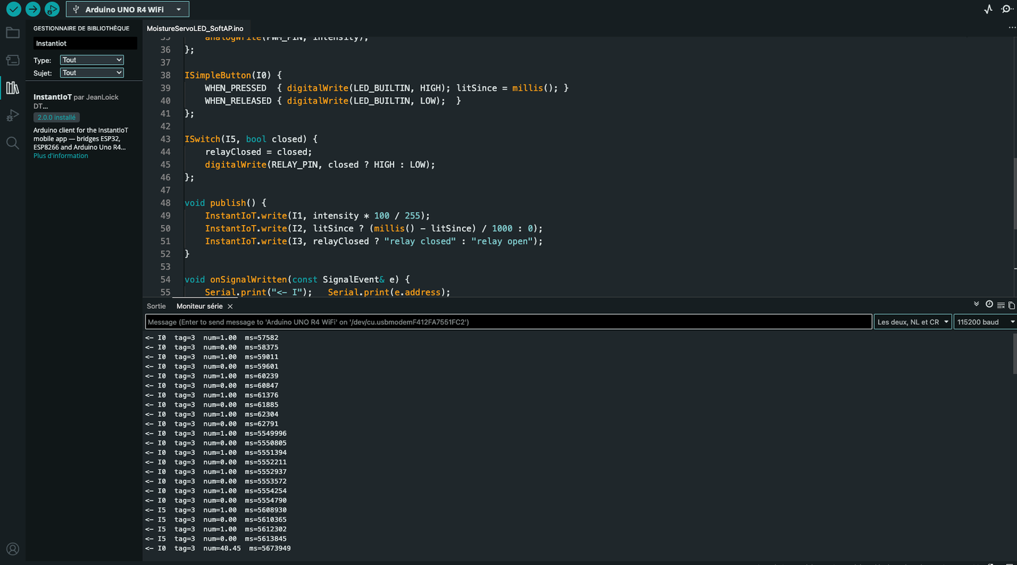Click the GESTIONNAIRE DE BIBLIOTHÈQUE panel heading
Screen dimensions: 1017x565
81,29
